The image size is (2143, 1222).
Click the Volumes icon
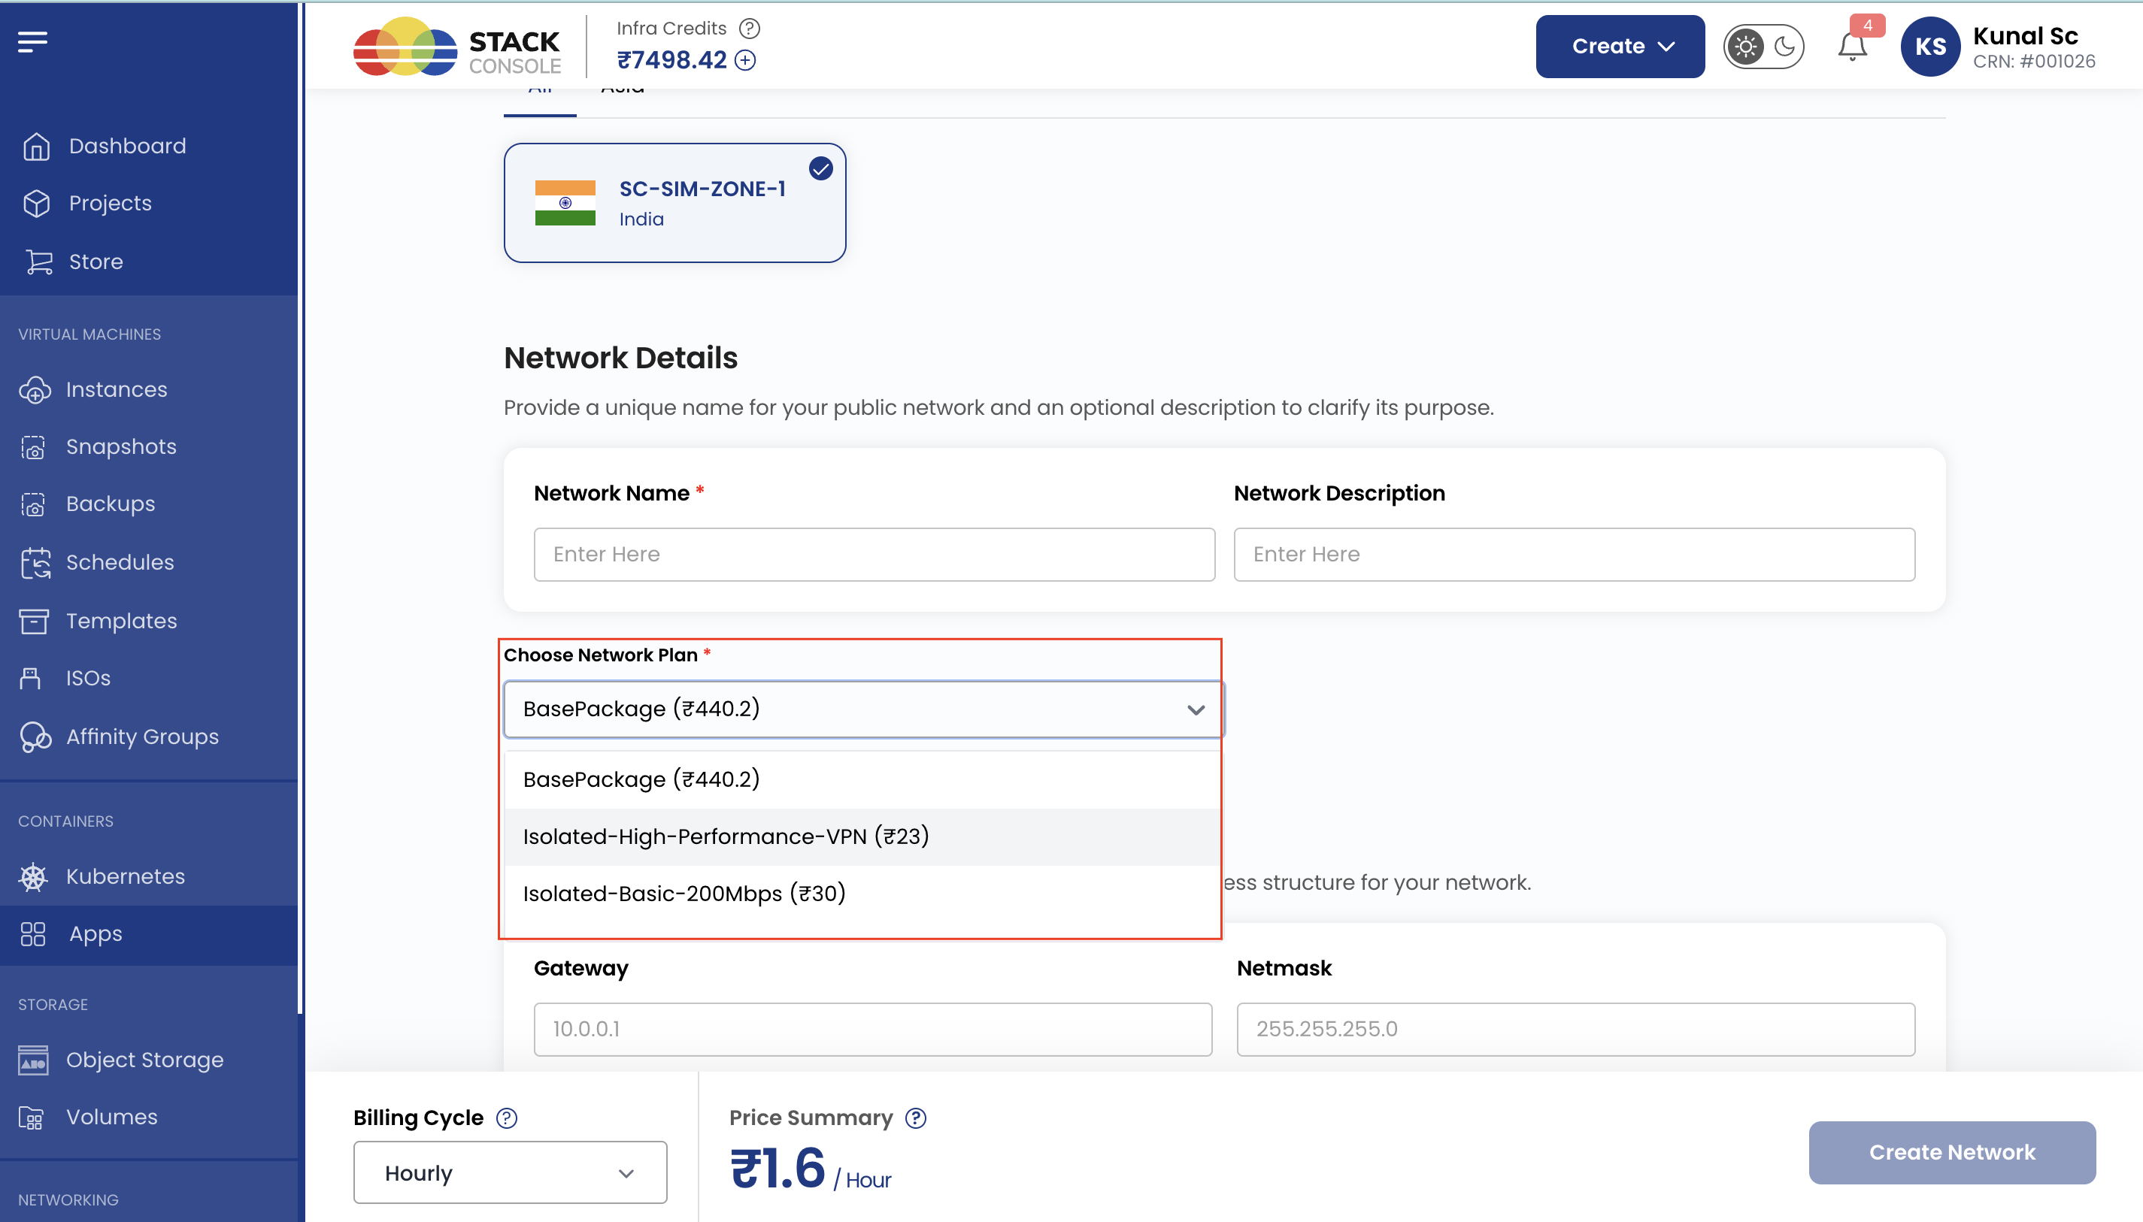pyautogui.click(x=31, y=1117)
